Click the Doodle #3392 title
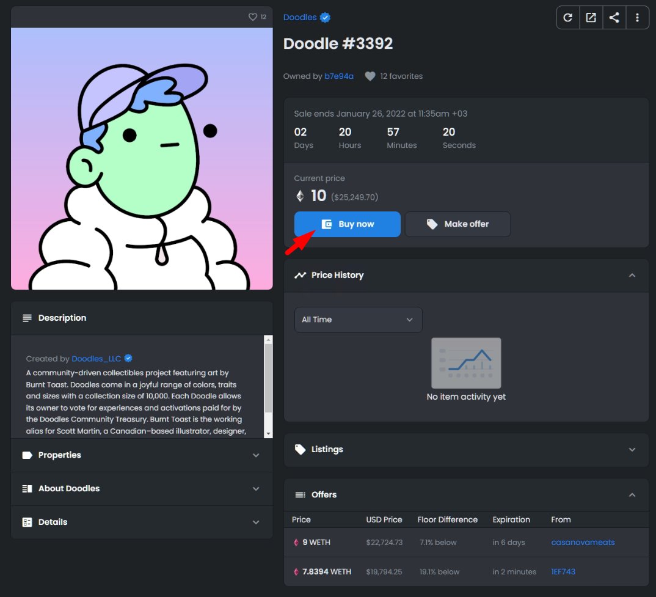 pyautogui.click(x=338, y=43)
